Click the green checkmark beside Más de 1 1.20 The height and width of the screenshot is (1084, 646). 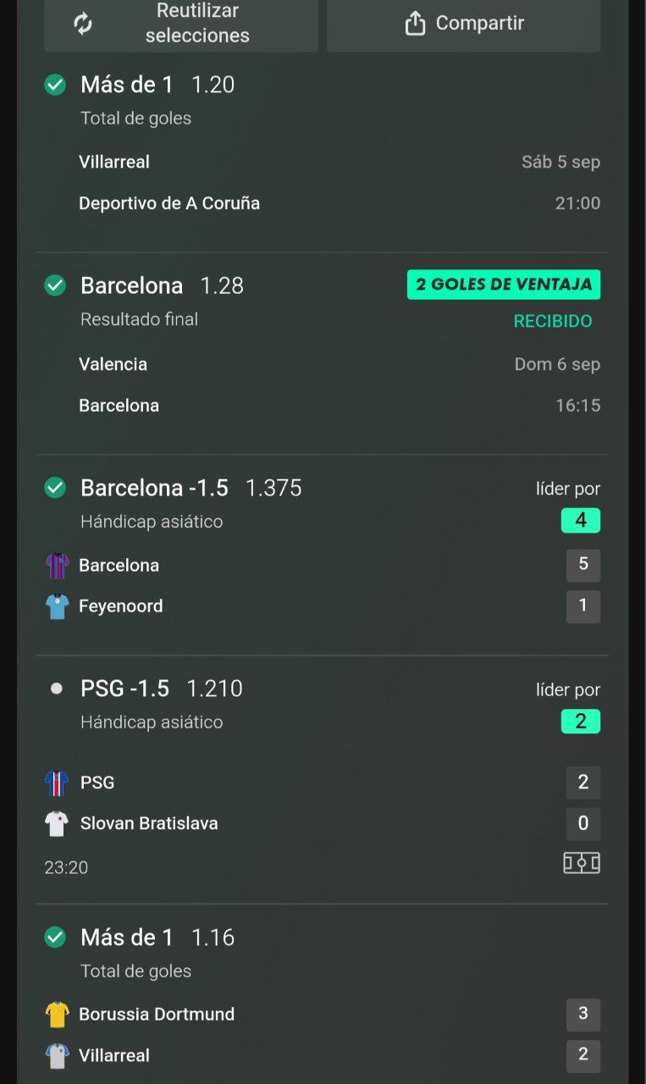click(x=55, y=85)
